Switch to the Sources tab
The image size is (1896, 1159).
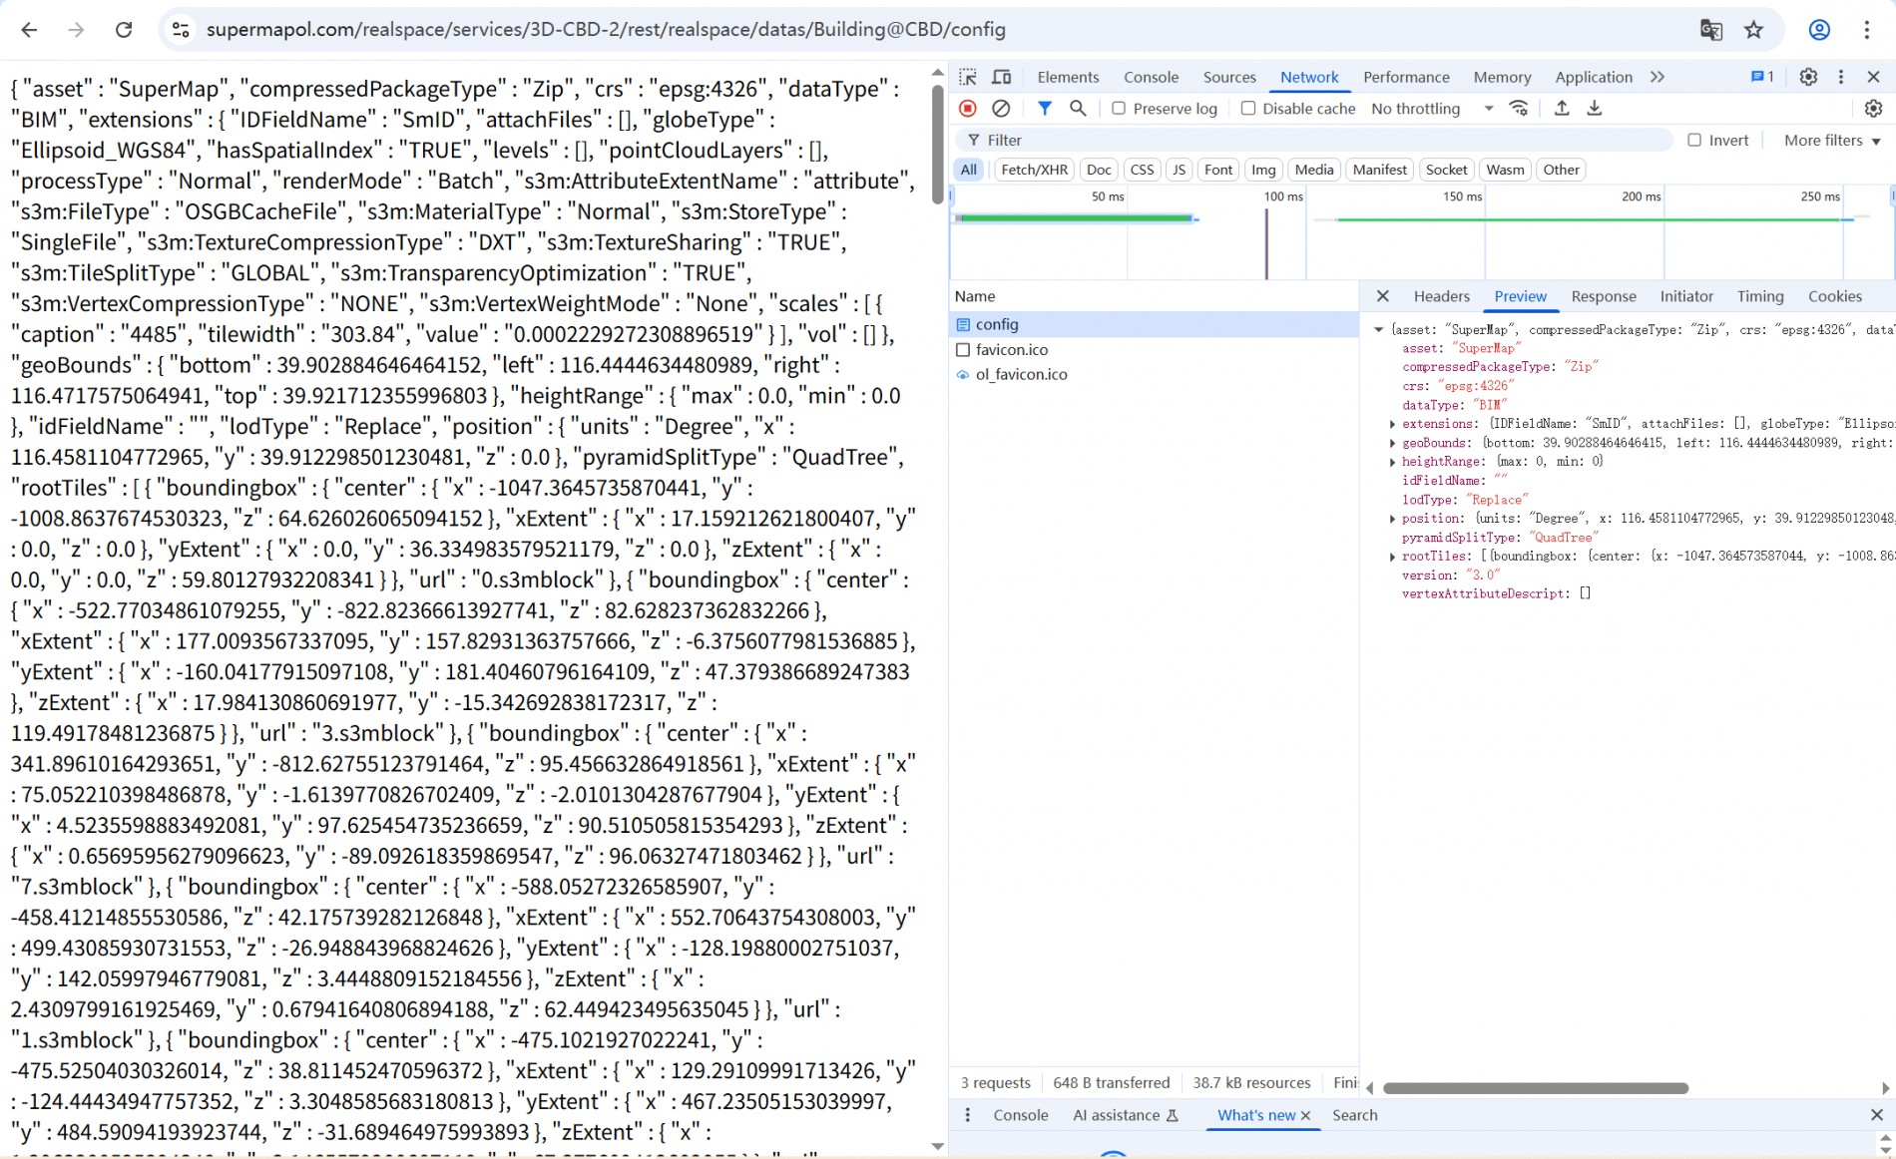(1229, 77)
